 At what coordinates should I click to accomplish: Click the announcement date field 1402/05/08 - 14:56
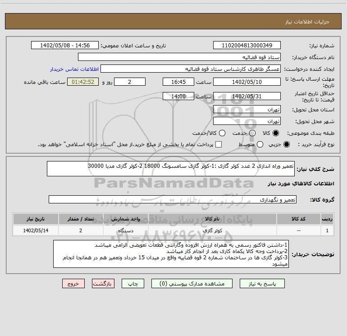65,45
